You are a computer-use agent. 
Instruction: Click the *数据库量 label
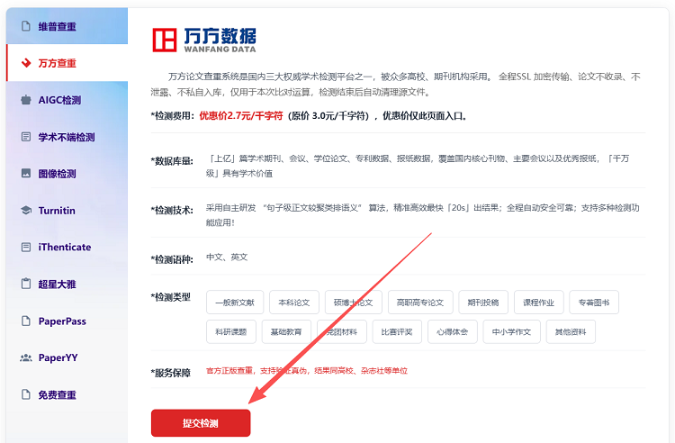tap(172, 161)
